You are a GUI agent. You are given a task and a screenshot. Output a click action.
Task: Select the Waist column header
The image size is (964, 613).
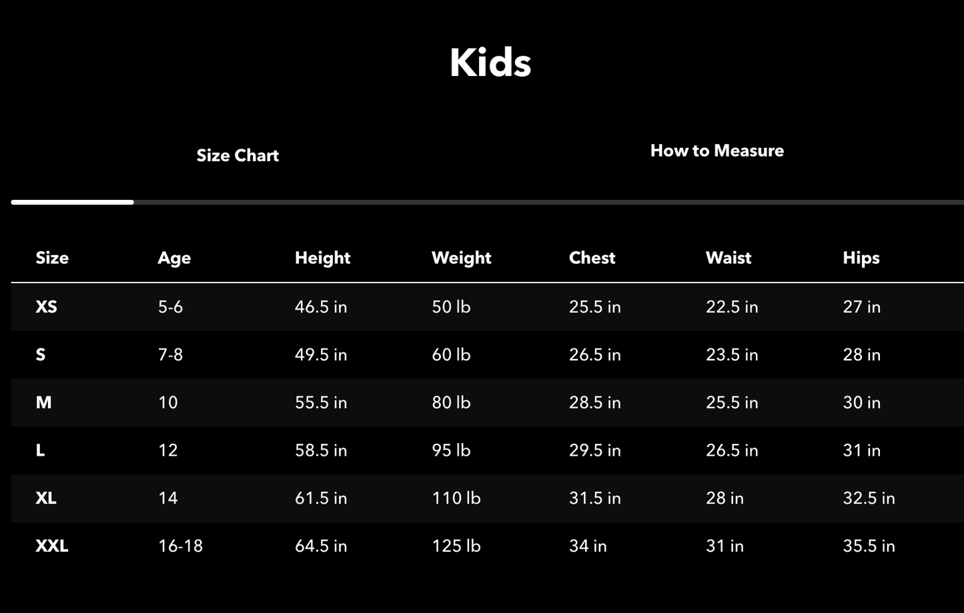click(729, 258)
